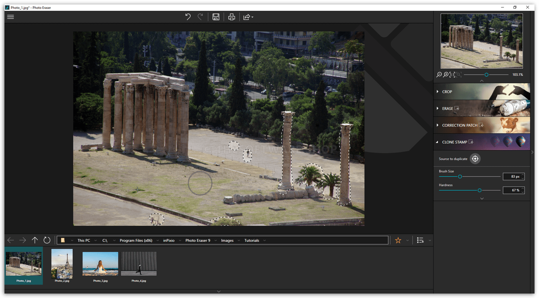Click the Print icon
Image resolution: width=539 pixels, height=298 pixels.
[x=232, y=17]
